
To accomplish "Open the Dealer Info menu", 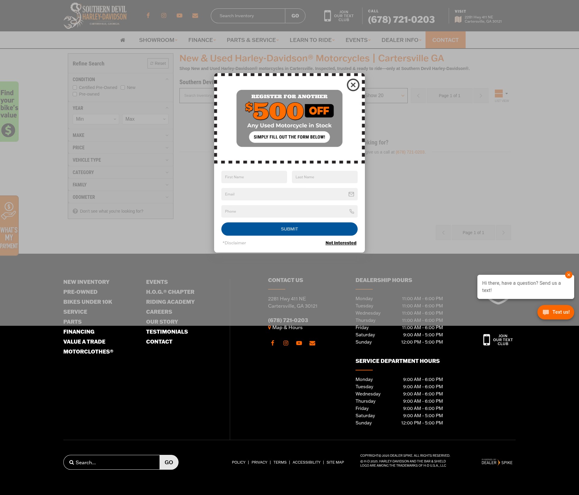I will (x=401, y=40).
